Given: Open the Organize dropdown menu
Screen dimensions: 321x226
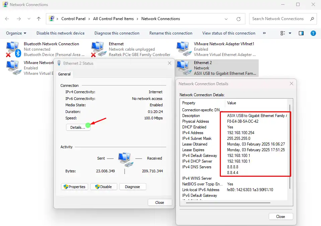Looking at the screenshot, I should tap(16, 33).
